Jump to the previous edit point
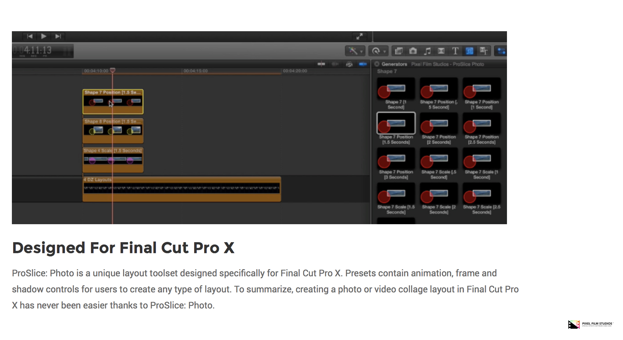Image resolution: width=623 pixels, height=340 pixels. 30,36
